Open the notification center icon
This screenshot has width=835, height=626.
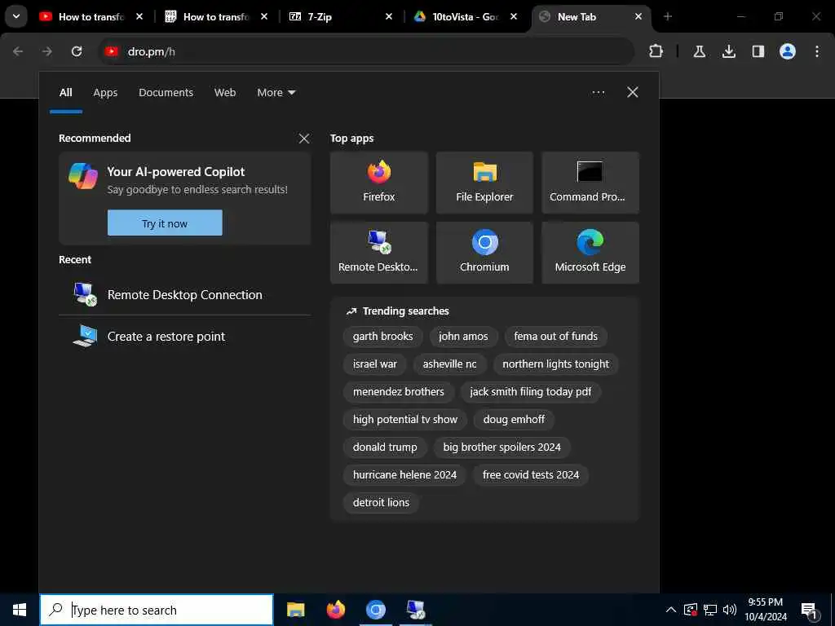coord(810,610)
